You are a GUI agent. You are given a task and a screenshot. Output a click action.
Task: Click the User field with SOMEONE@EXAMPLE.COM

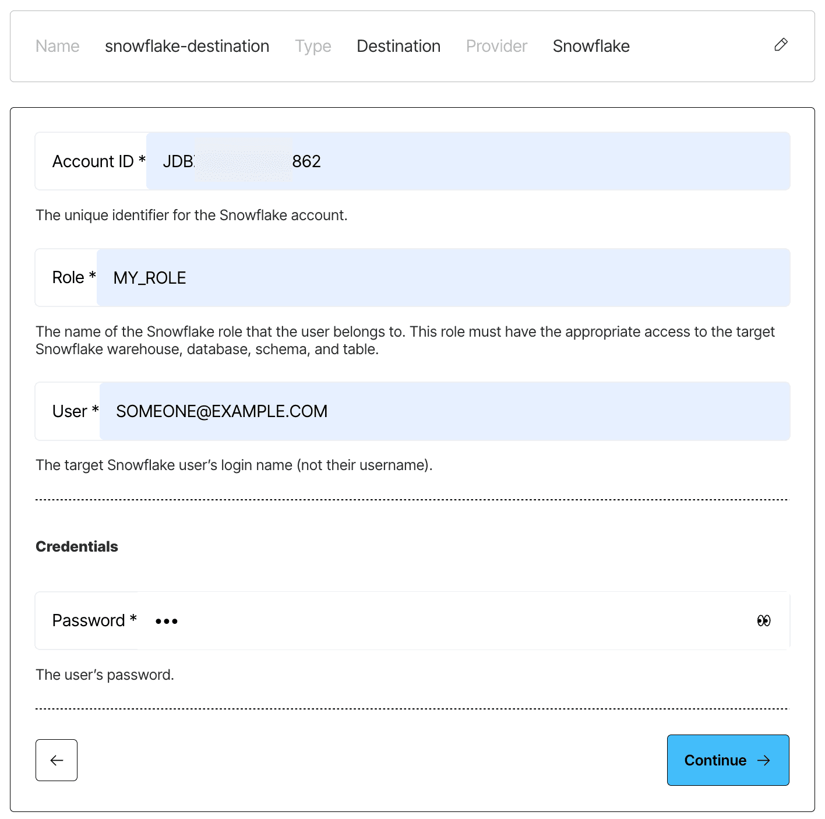pyautogui.click(x=445, y=411)
